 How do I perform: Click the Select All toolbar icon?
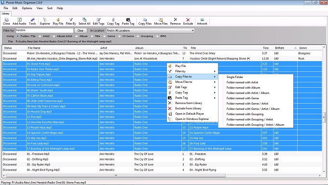click(84, 22)
